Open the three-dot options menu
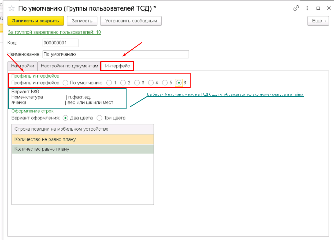This screenshot has width=334, height=240. [x=307, y=8]
